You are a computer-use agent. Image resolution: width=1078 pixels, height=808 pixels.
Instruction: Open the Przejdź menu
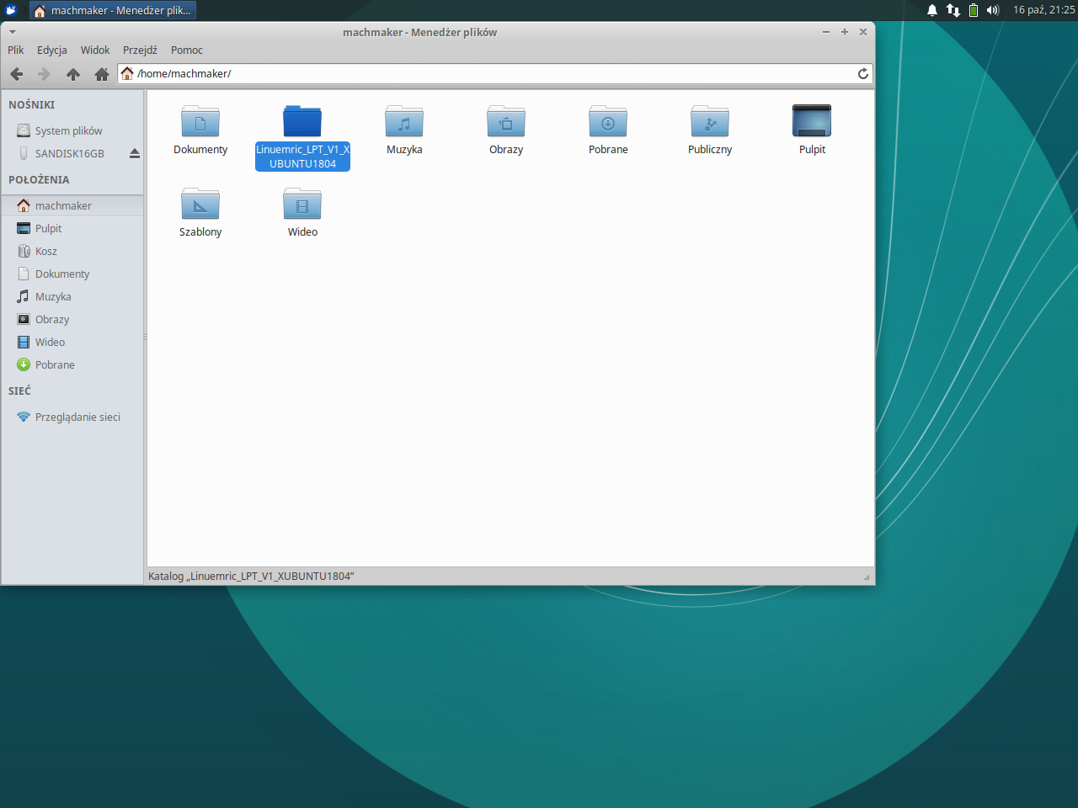coord(140,50)
